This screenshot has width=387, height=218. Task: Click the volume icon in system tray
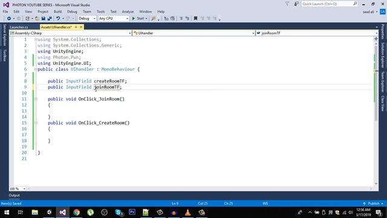point(351,213)
